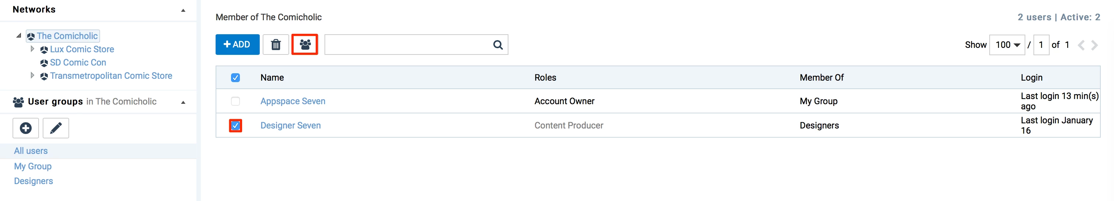This screenshot has width=1114, height=201.
Task: Click the assign to user group icon
Action: (x=305, y=45)
